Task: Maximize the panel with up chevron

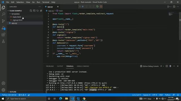Action: point(174,66)
